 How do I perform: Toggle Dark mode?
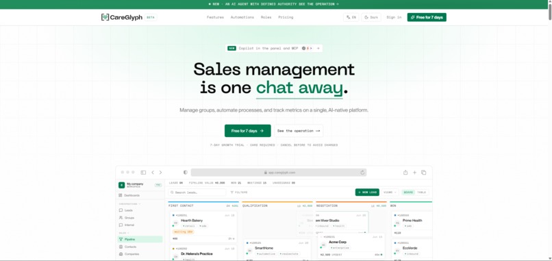[371, 17]
